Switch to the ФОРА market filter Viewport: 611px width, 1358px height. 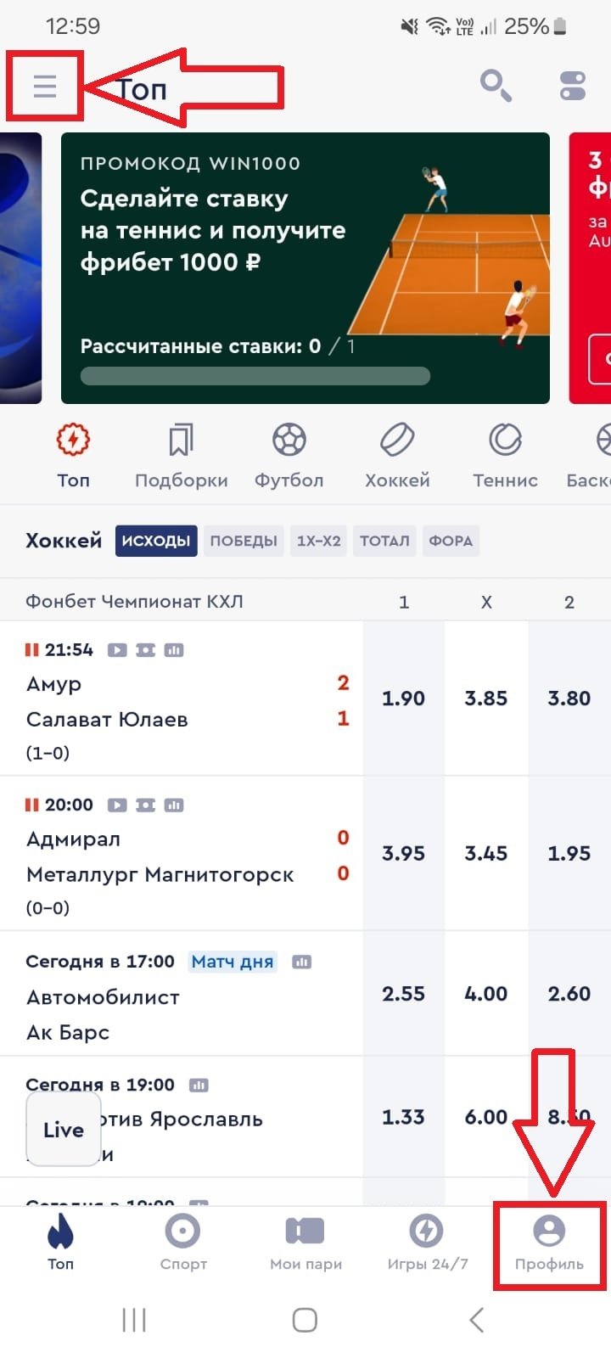pyautogui.click(x=451, y=541)
